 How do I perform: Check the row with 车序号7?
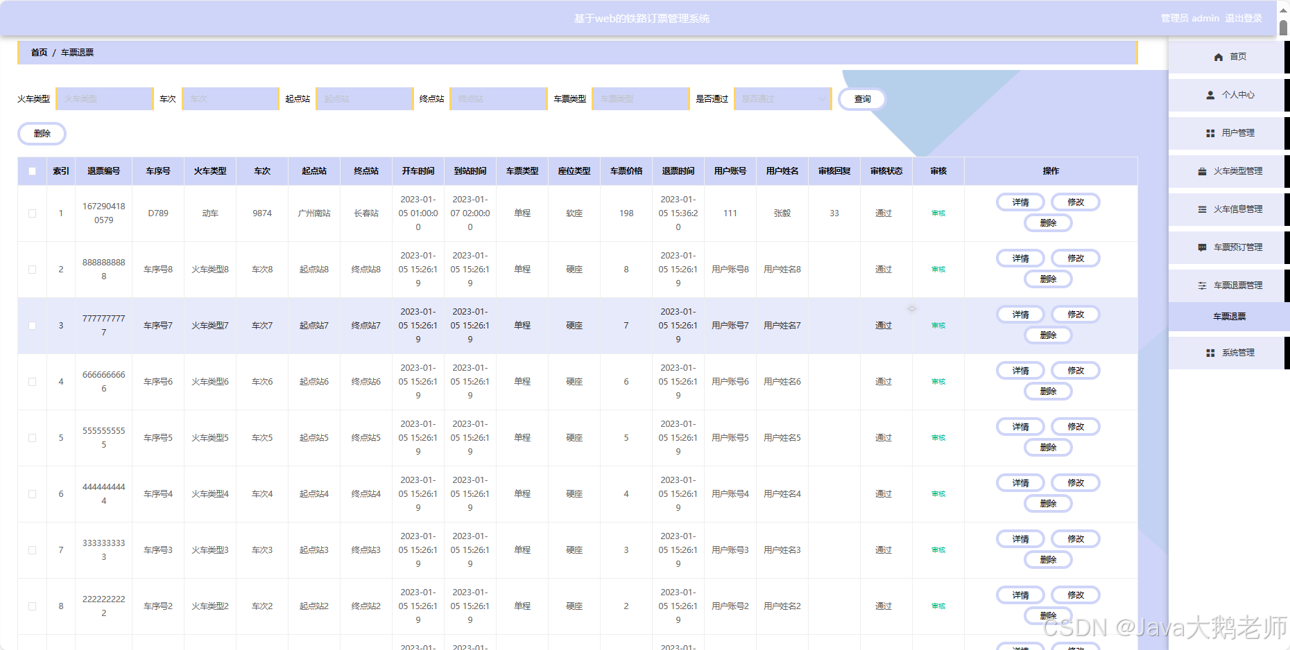point(32,326)
